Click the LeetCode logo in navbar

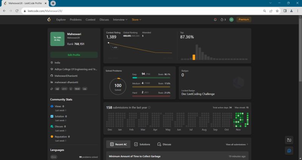click(49, 19)
